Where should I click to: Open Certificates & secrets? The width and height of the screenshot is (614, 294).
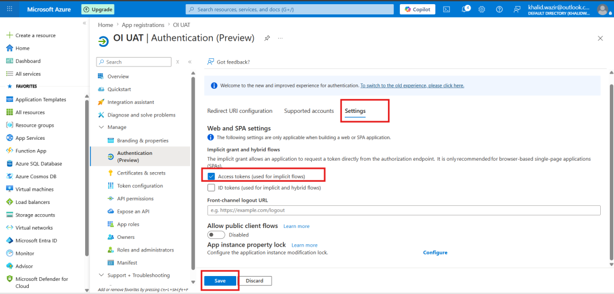(x=141, y=173)
